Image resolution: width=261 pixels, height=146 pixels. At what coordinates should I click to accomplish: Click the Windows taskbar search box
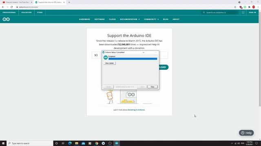(30, 143)
